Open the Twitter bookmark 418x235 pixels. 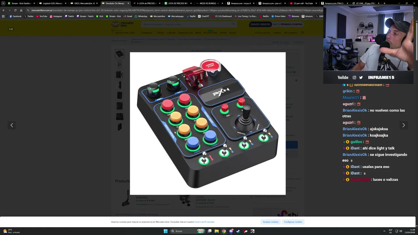point(29,16)
